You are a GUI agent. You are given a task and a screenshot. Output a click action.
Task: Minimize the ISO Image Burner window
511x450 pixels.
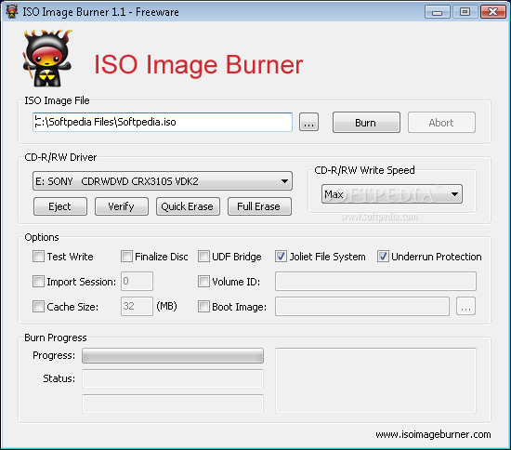(438, 12)
